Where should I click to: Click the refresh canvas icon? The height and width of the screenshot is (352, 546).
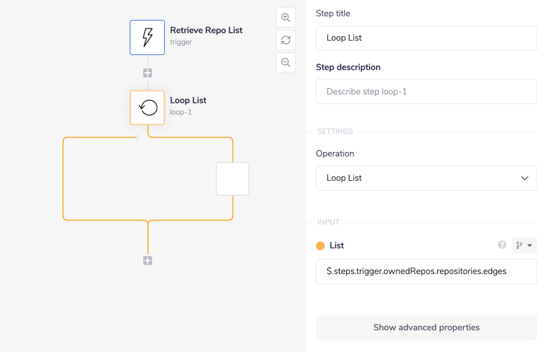pos(286,40)
